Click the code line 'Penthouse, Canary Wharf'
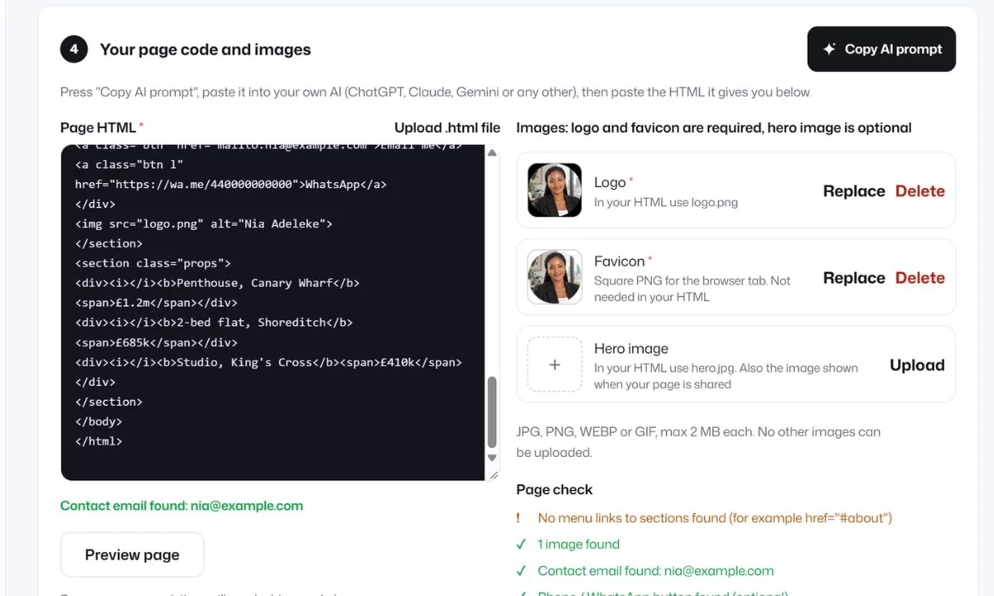 coord(217,283)
